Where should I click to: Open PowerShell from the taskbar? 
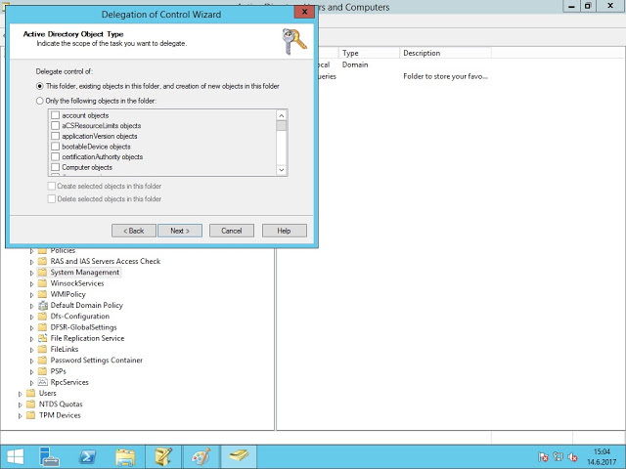pos(88,456)
